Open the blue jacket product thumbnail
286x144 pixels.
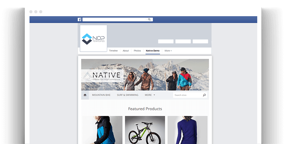coord(102,130)
